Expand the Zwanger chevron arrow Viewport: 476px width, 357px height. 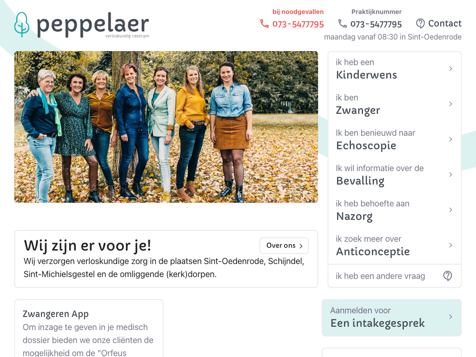tap(450, 104)
